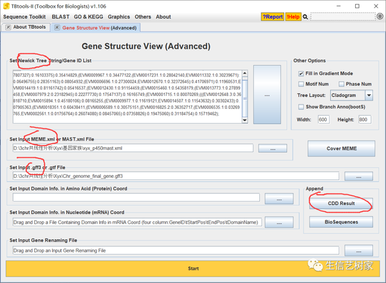Screen dimensions: 386x283
Task: Click the top toolbar search input box
Action: (x=343, y=17)
